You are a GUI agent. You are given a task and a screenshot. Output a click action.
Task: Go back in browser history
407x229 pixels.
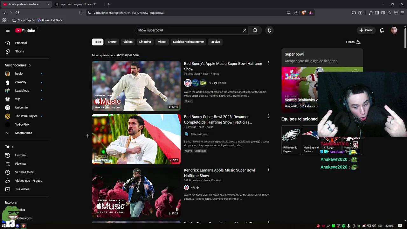(4, 13)
